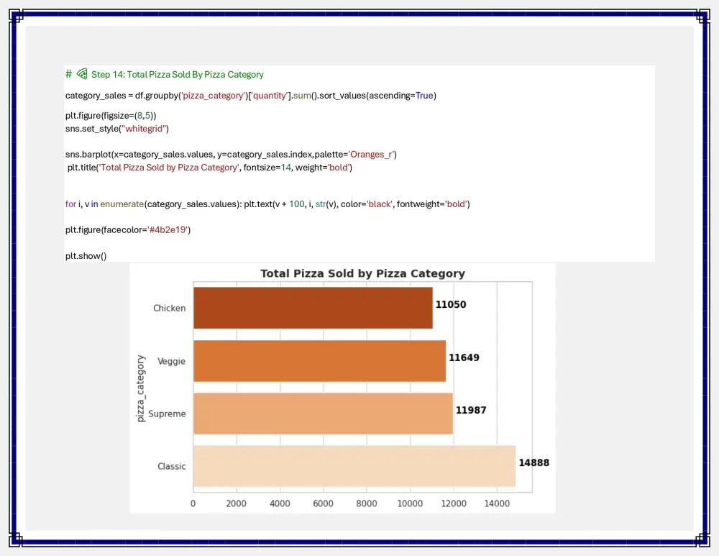Click the 14000 x-axis tick label
The image size is (719, 556).
pos(497,503)
